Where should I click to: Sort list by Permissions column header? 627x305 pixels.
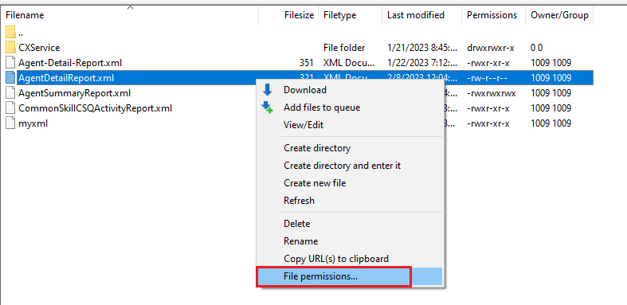493,15
